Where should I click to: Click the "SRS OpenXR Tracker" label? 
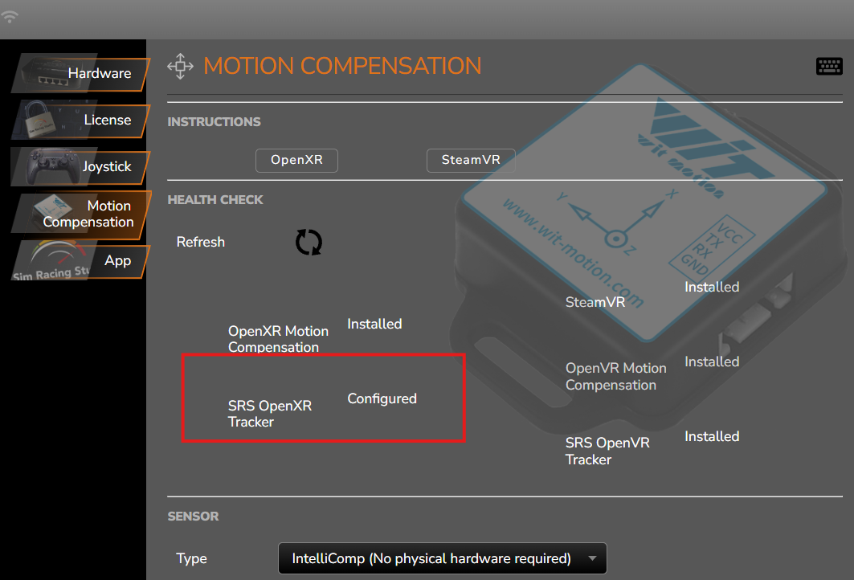point(270,414)
